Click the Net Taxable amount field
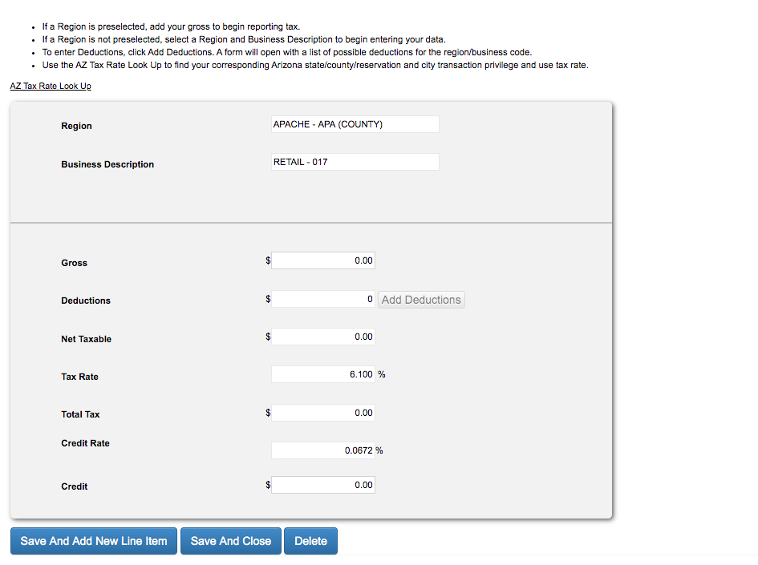Image resolution: width=758 pixels, height=565 pixels. coord(323,337)
